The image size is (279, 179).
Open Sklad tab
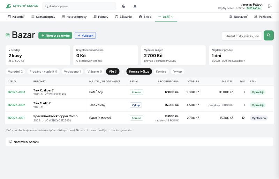click(x=145, y=17)
